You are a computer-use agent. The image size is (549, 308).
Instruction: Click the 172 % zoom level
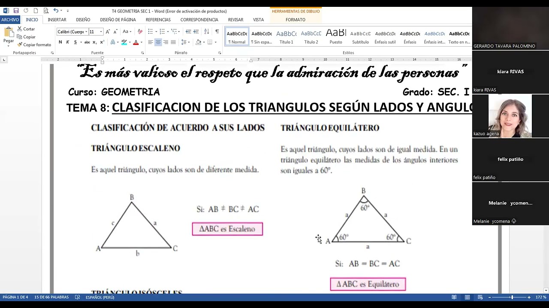(x=541, y=297)
